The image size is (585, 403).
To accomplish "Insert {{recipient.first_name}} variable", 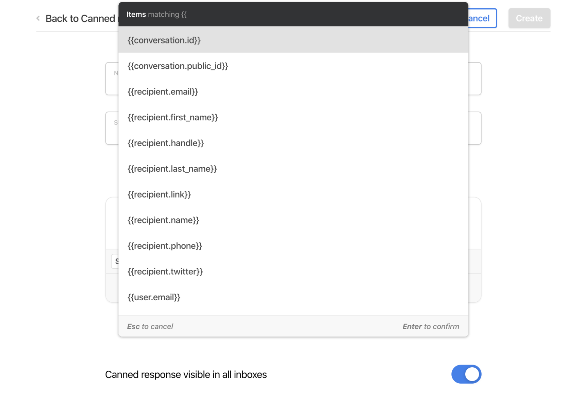I will point(172,117).
